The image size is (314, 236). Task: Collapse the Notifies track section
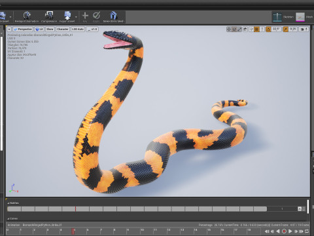[9, 203]
